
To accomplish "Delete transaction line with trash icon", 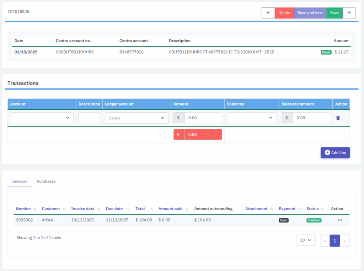I will coord(338,118).
